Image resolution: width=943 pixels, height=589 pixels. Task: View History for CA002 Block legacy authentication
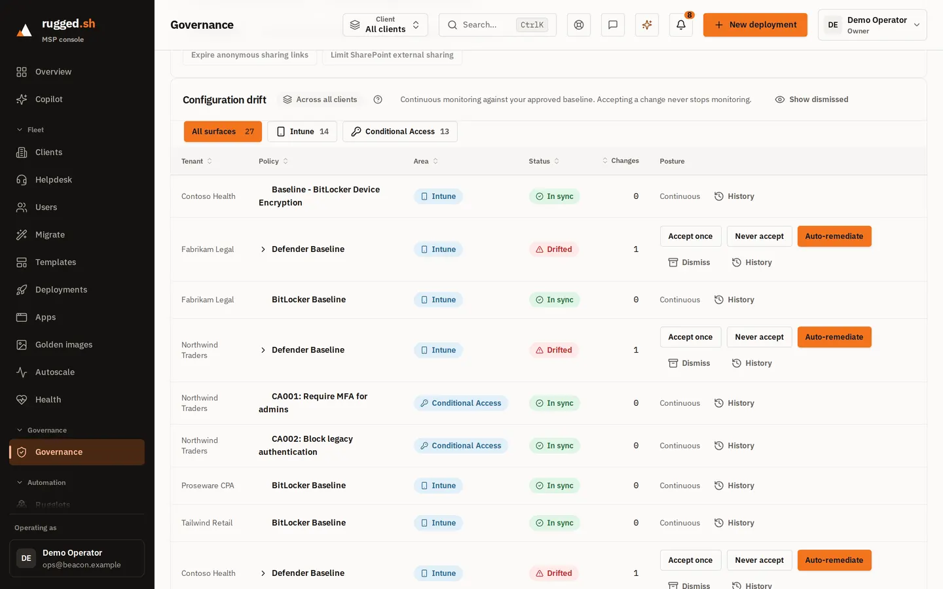tap(734, 446)
